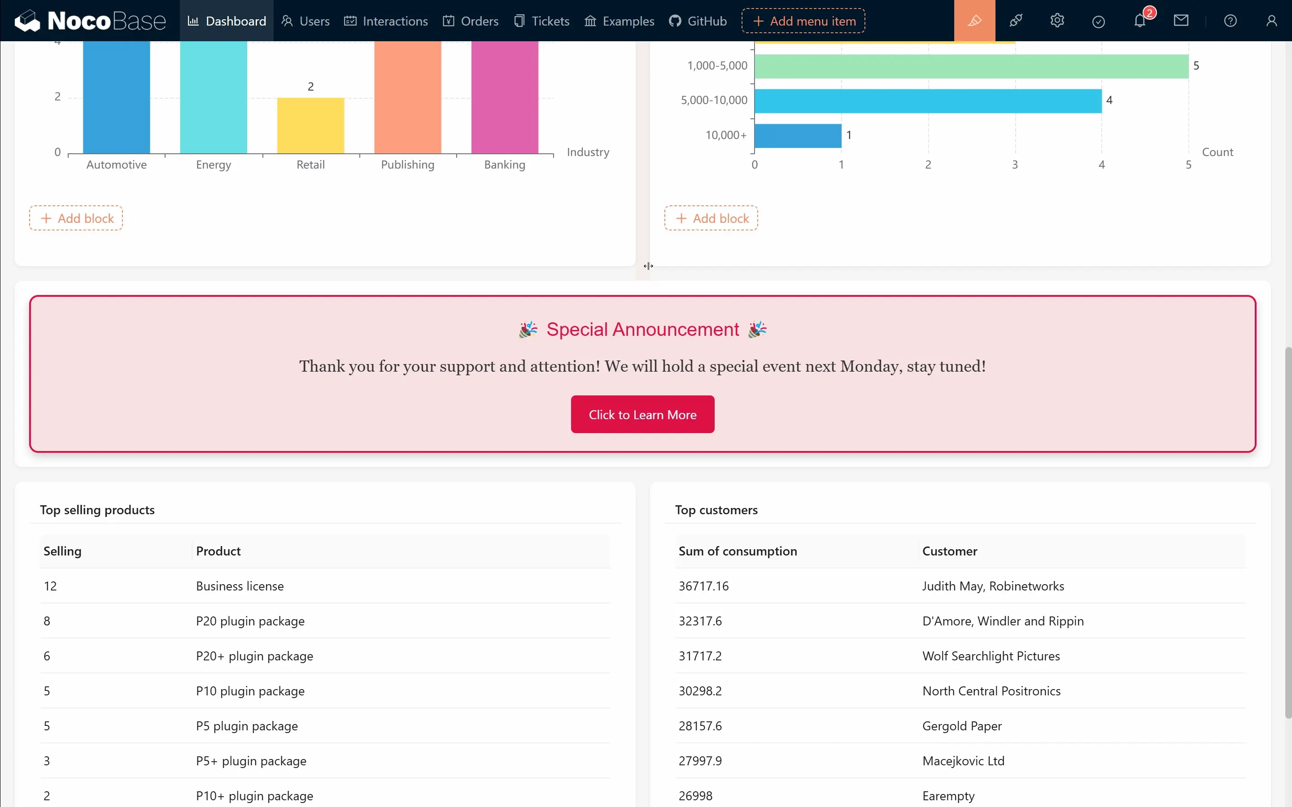Screen dimensions: 1292x807
Task: Open notifications bell icon
Action: (1140, 22)
